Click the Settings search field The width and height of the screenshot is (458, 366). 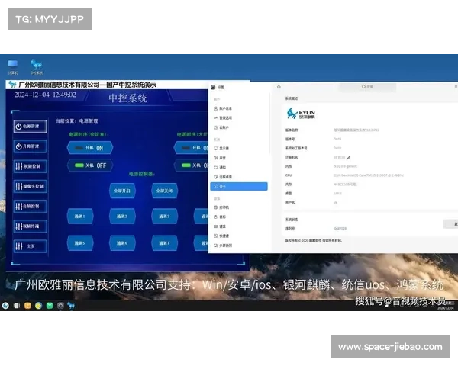[x=367, y=87]
